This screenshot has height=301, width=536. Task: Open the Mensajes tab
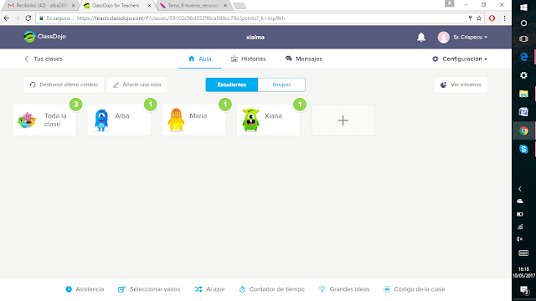coord(304,59)
